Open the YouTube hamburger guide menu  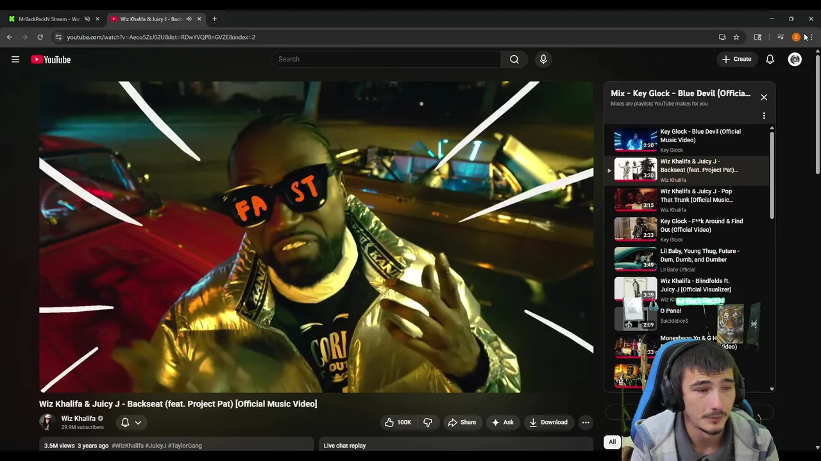[x=15, y=60]
